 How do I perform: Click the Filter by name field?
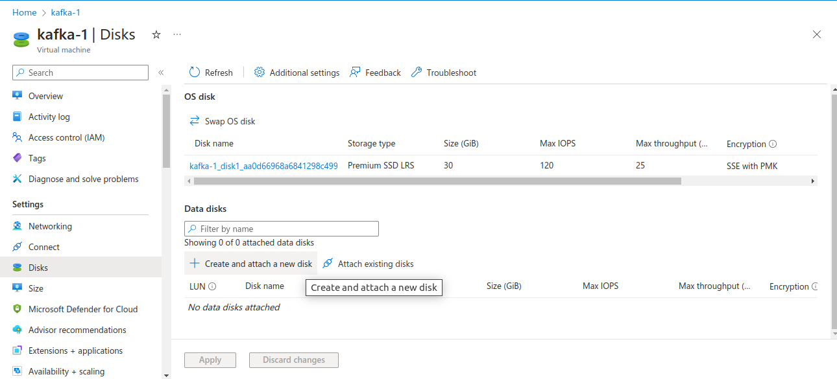click(281, 228)
